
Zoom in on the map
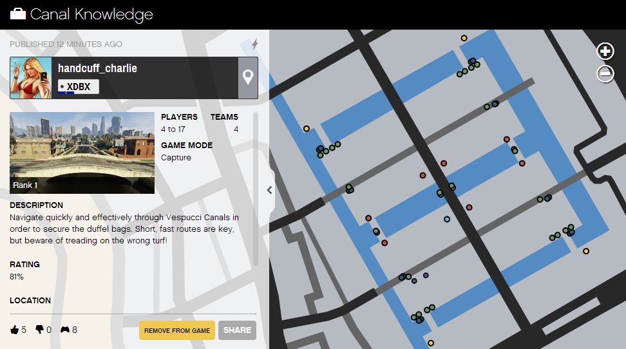click(605, 52)
